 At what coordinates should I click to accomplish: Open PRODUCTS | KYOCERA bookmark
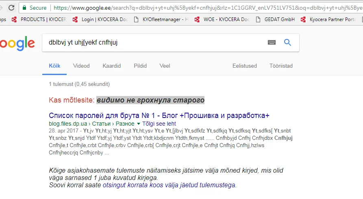pos(39,19)
